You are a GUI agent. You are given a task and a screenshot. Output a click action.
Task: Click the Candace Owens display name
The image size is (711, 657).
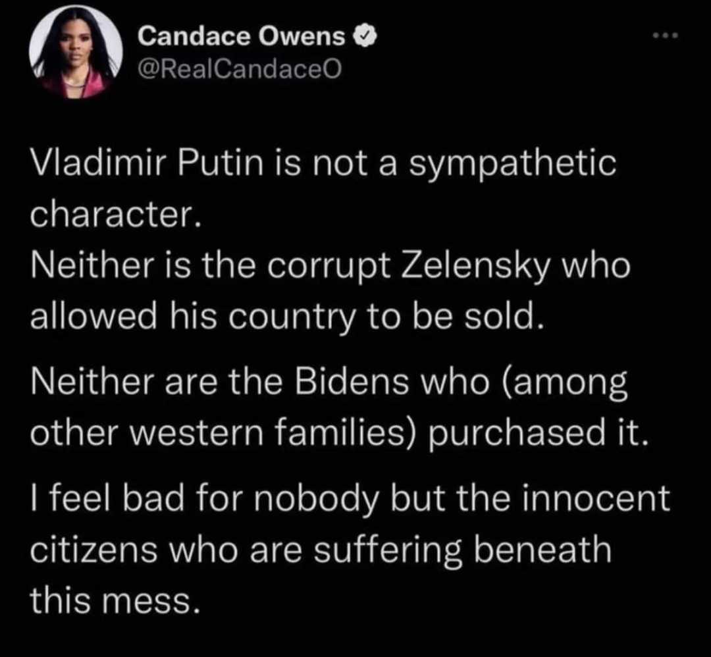241,36
